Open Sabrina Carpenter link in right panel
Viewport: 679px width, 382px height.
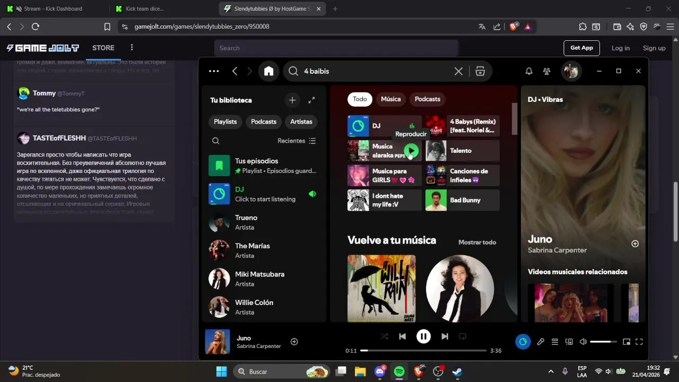[x=557, y=250]
